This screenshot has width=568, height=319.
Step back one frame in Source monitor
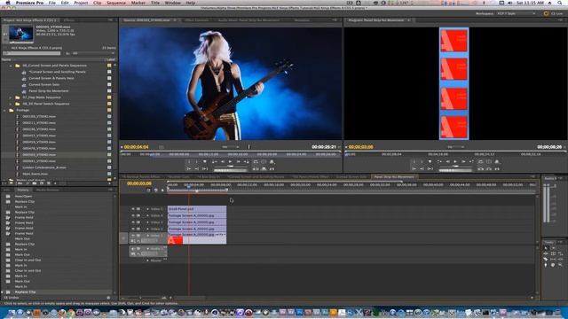223,161
